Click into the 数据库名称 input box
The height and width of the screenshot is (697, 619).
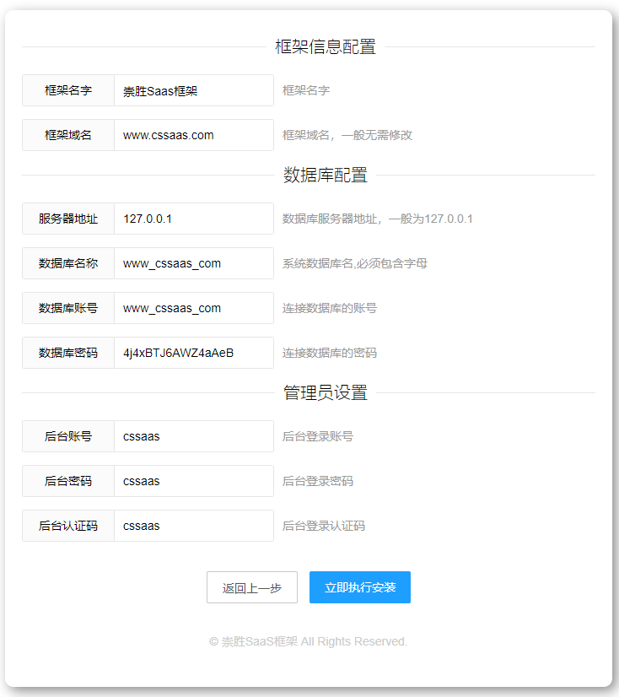pos(193,263)
